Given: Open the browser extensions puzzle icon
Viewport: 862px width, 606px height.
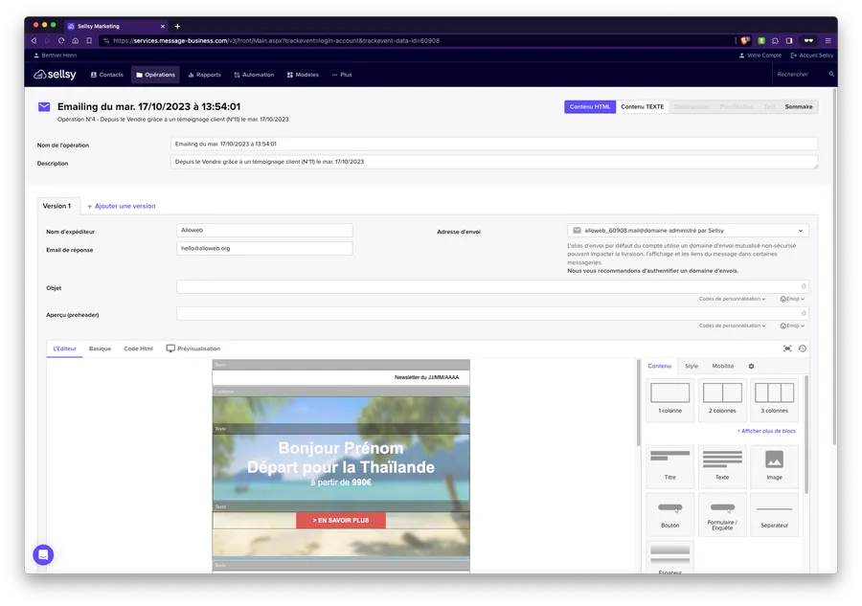Looking at the screenshot, I should [775, 40].
